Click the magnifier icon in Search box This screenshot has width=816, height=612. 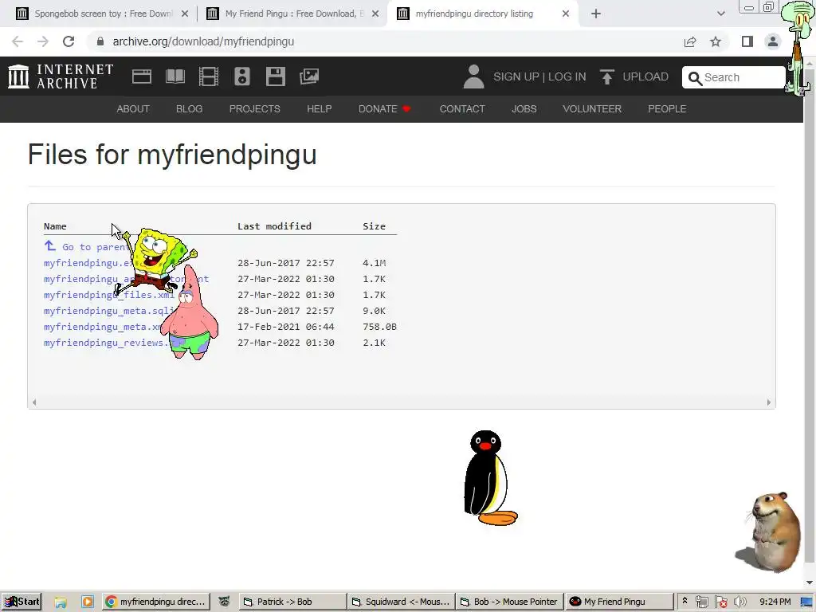tap(695, 78)
